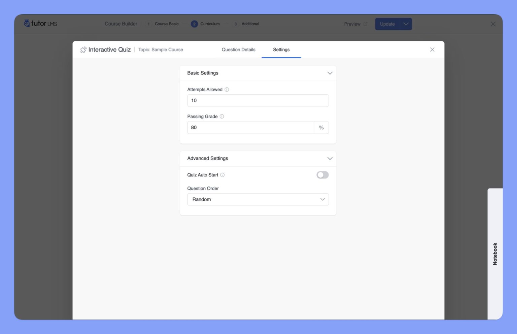Collapse the Advanced Settings section
The width and height of the screenshot is (517, 334).
point(330,159)
